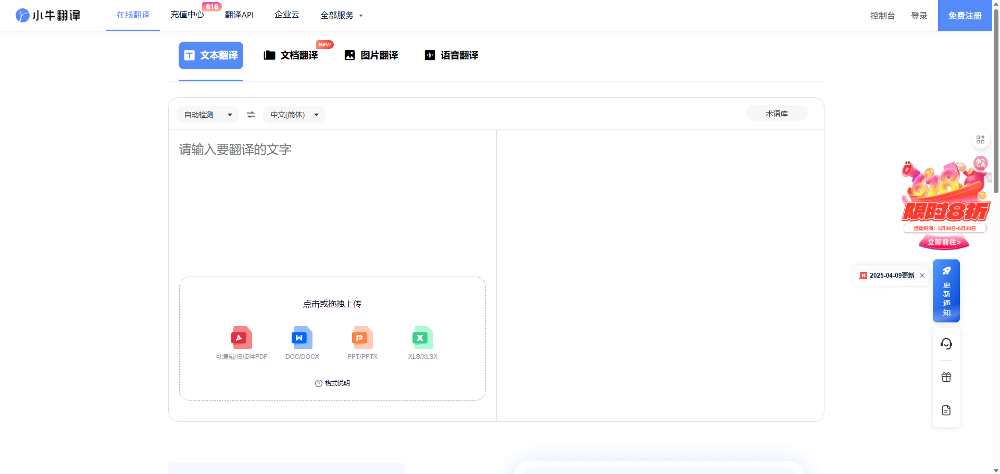The image size is (1000, 474).
Task: Click the XLS/XLSX Excel file icon
Action: pos(422,338)
